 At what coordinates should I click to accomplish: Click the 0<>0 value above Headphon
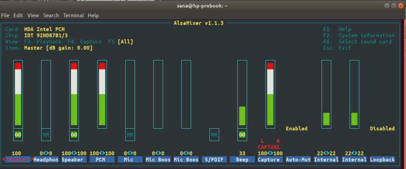46,154
